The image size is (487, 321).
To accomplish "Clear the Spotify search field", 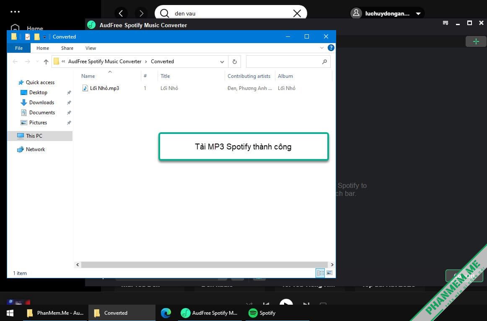I will click(x=297, y=13).
